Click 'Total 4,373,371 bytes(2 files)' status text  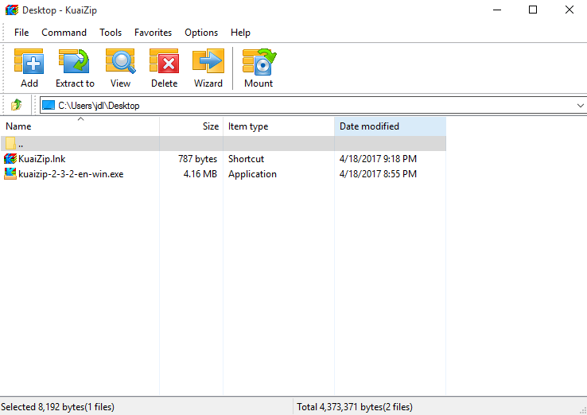click(355, 407)
